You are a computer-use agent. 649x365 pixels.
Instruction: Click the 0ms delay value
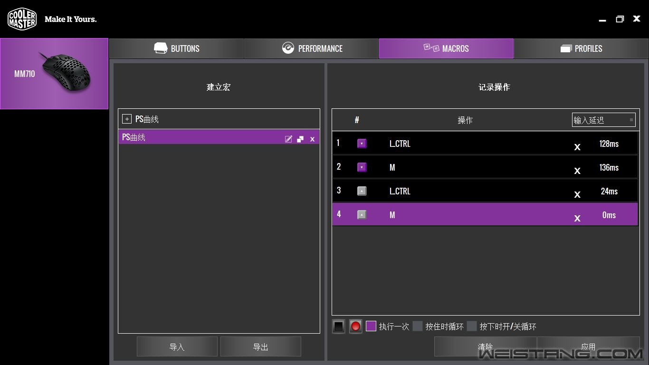609,215
